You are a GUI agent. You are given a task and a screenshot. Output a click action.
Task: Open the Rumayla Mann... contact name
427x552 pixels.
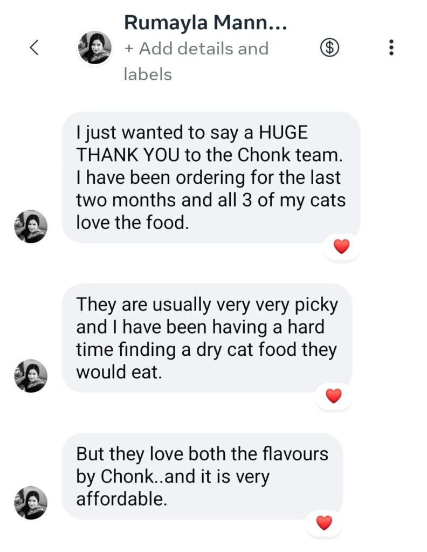pos(205,23)
